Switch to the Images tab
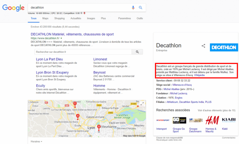Viewport: 239px width, 144px height. (x=91, y=18)
